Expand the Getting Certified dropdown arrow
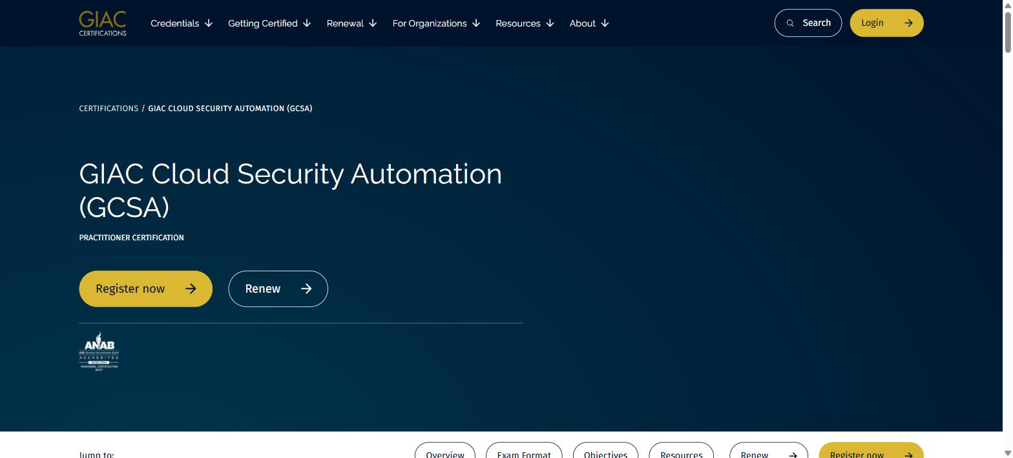Viewport: 1013px width, 458px height. [307, 23]
